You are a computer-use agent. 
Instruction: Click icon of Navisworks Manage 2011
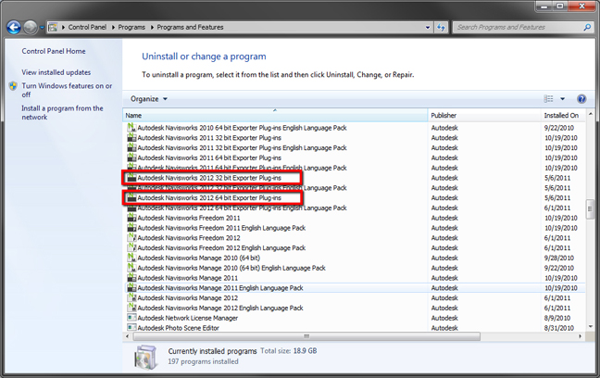point(131,278)
